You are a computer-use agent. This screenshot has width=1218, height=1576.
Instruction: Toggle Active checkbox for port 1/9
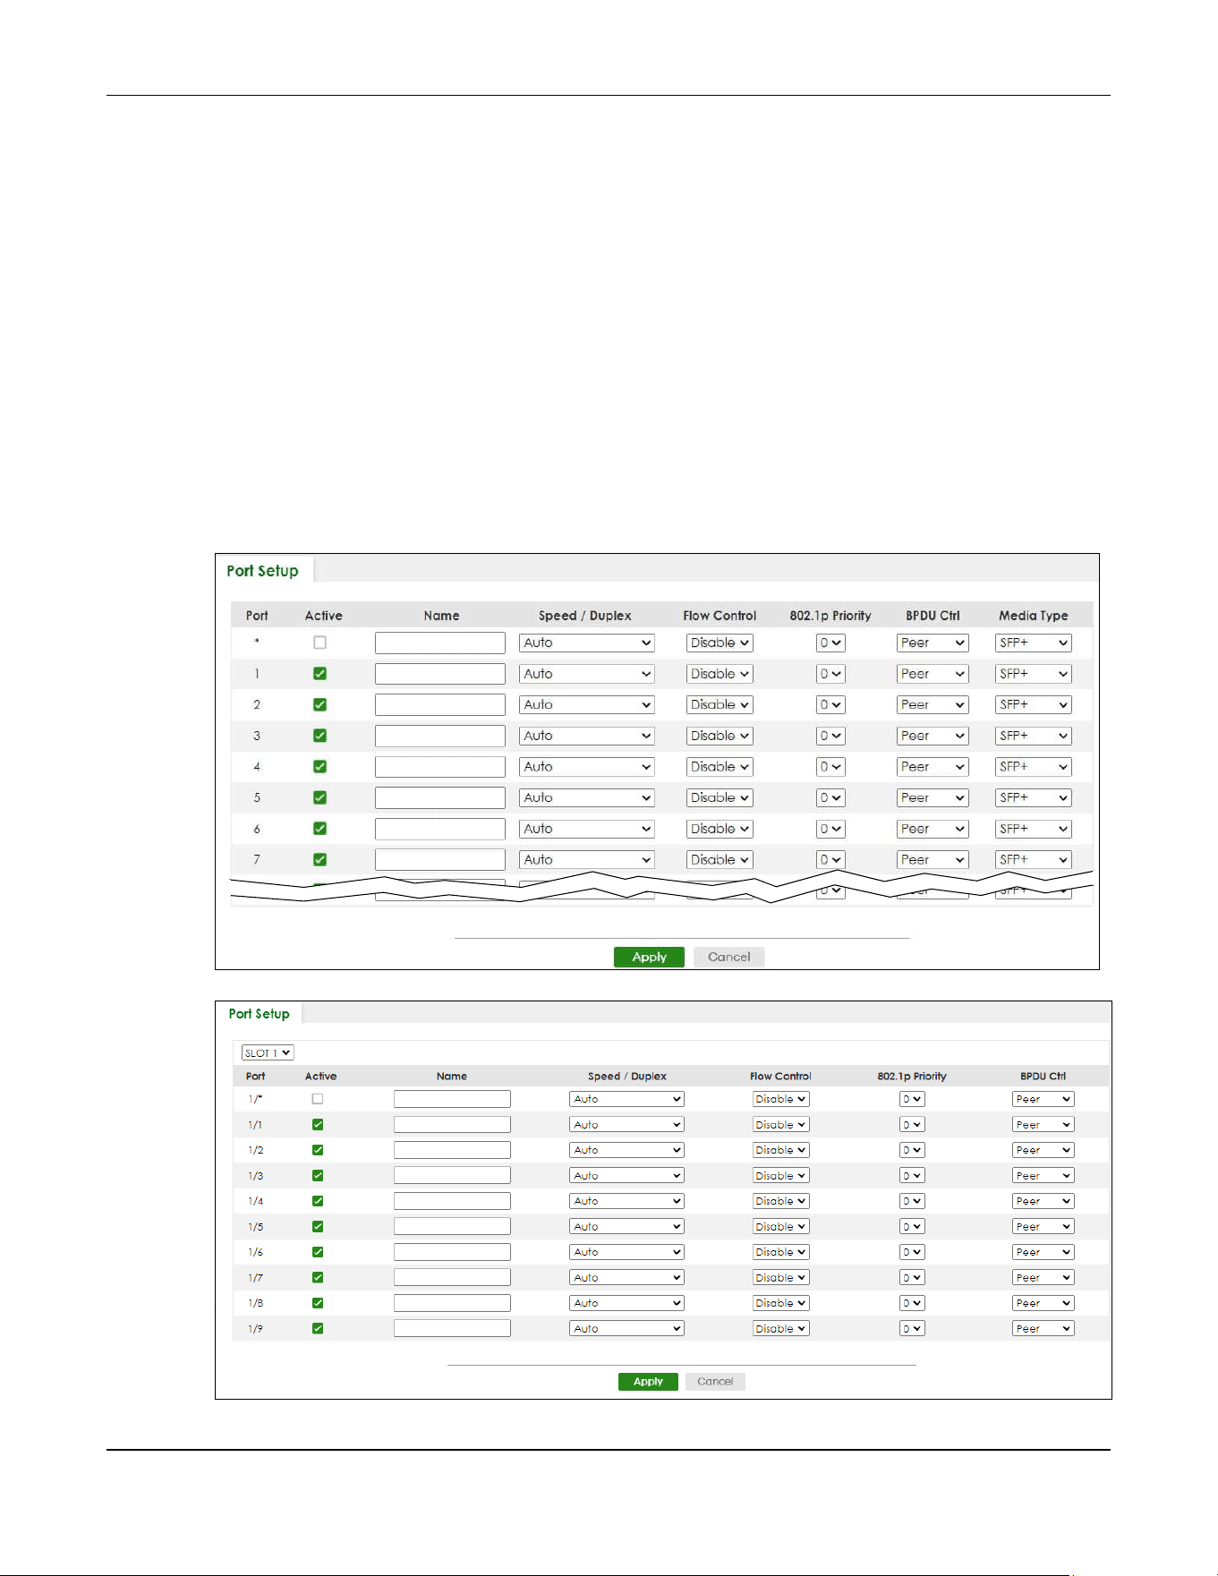coord(318,1328)
